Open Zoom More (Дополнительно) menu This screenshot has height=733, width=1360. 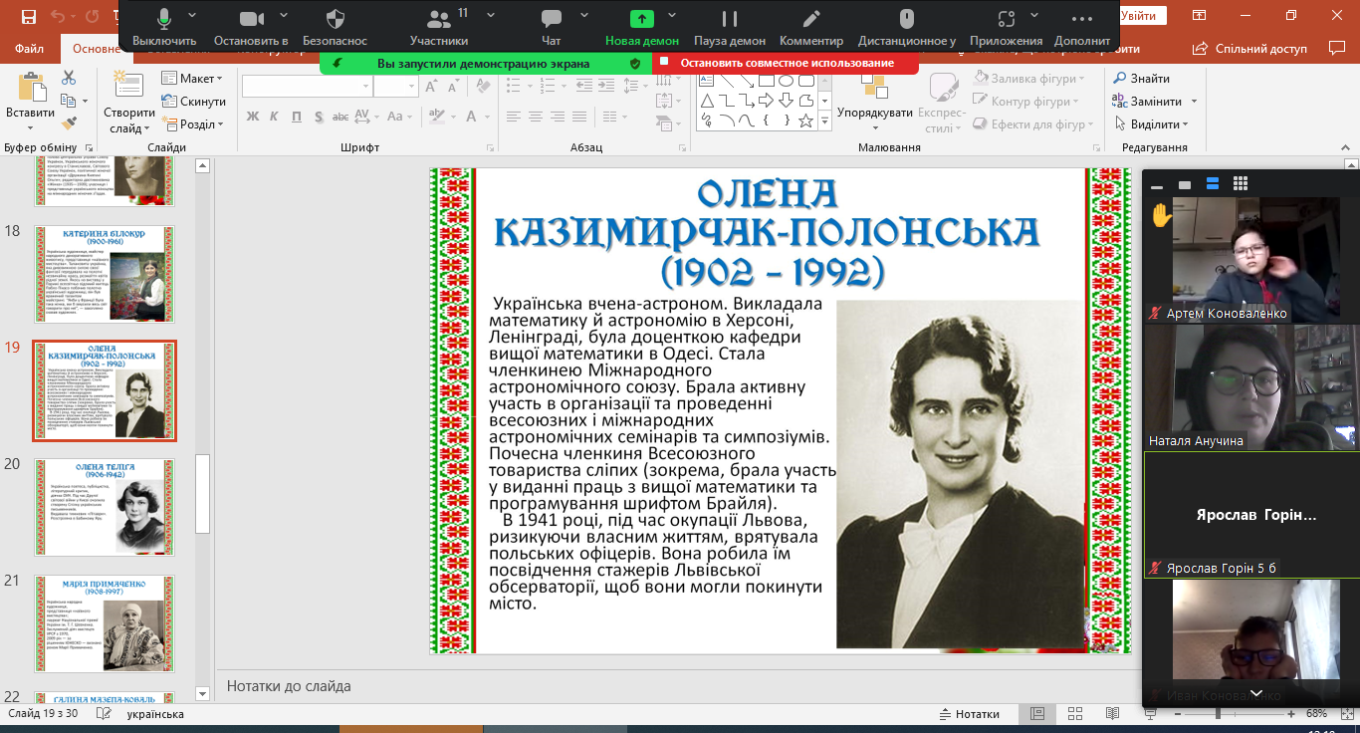(x=1082, y=27)
